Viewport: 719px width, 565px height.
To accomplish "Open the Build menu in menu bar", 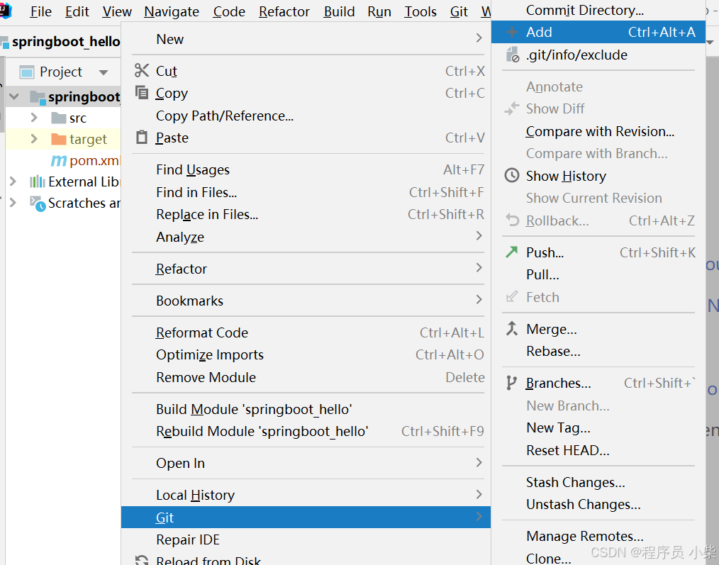I will click(x=340, y=11).
